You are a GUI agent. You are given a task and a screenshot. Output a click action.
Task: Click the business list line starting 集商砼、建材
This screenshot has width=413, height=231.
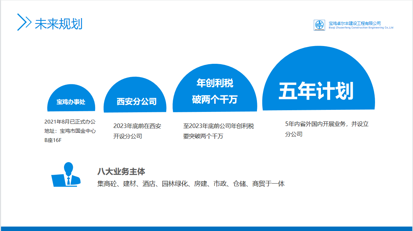[x=191, y=184]
